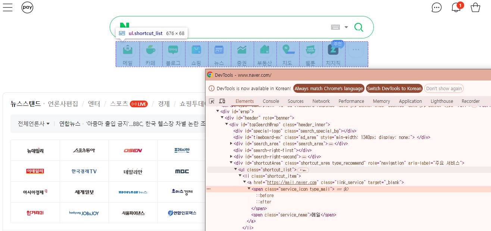491x231 pixels.
Task: Open the 한국경제TV press logo
Action: [x=84, y=171]
